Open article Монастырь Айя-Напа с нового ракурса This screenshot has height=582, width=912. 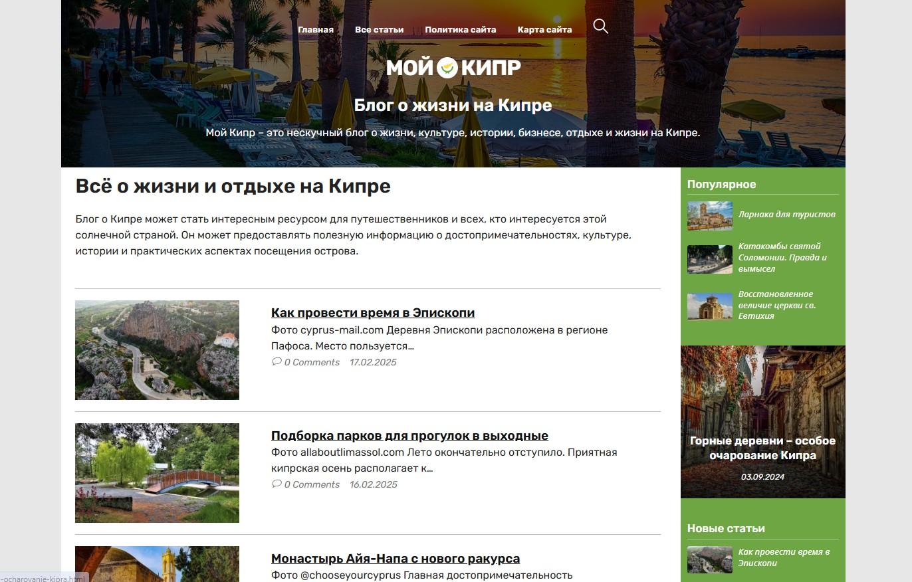pyautogui.click(x=396, y=559)
